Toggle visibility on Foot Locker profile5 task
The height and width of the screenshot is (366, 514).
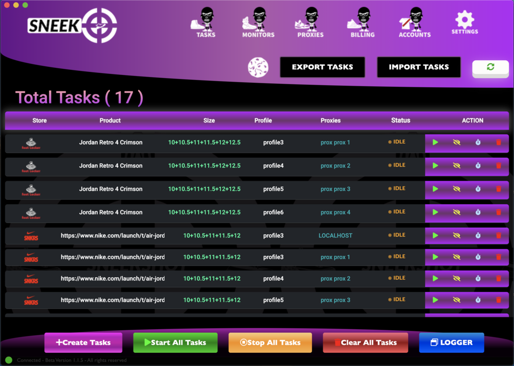(x=456, y=189)
